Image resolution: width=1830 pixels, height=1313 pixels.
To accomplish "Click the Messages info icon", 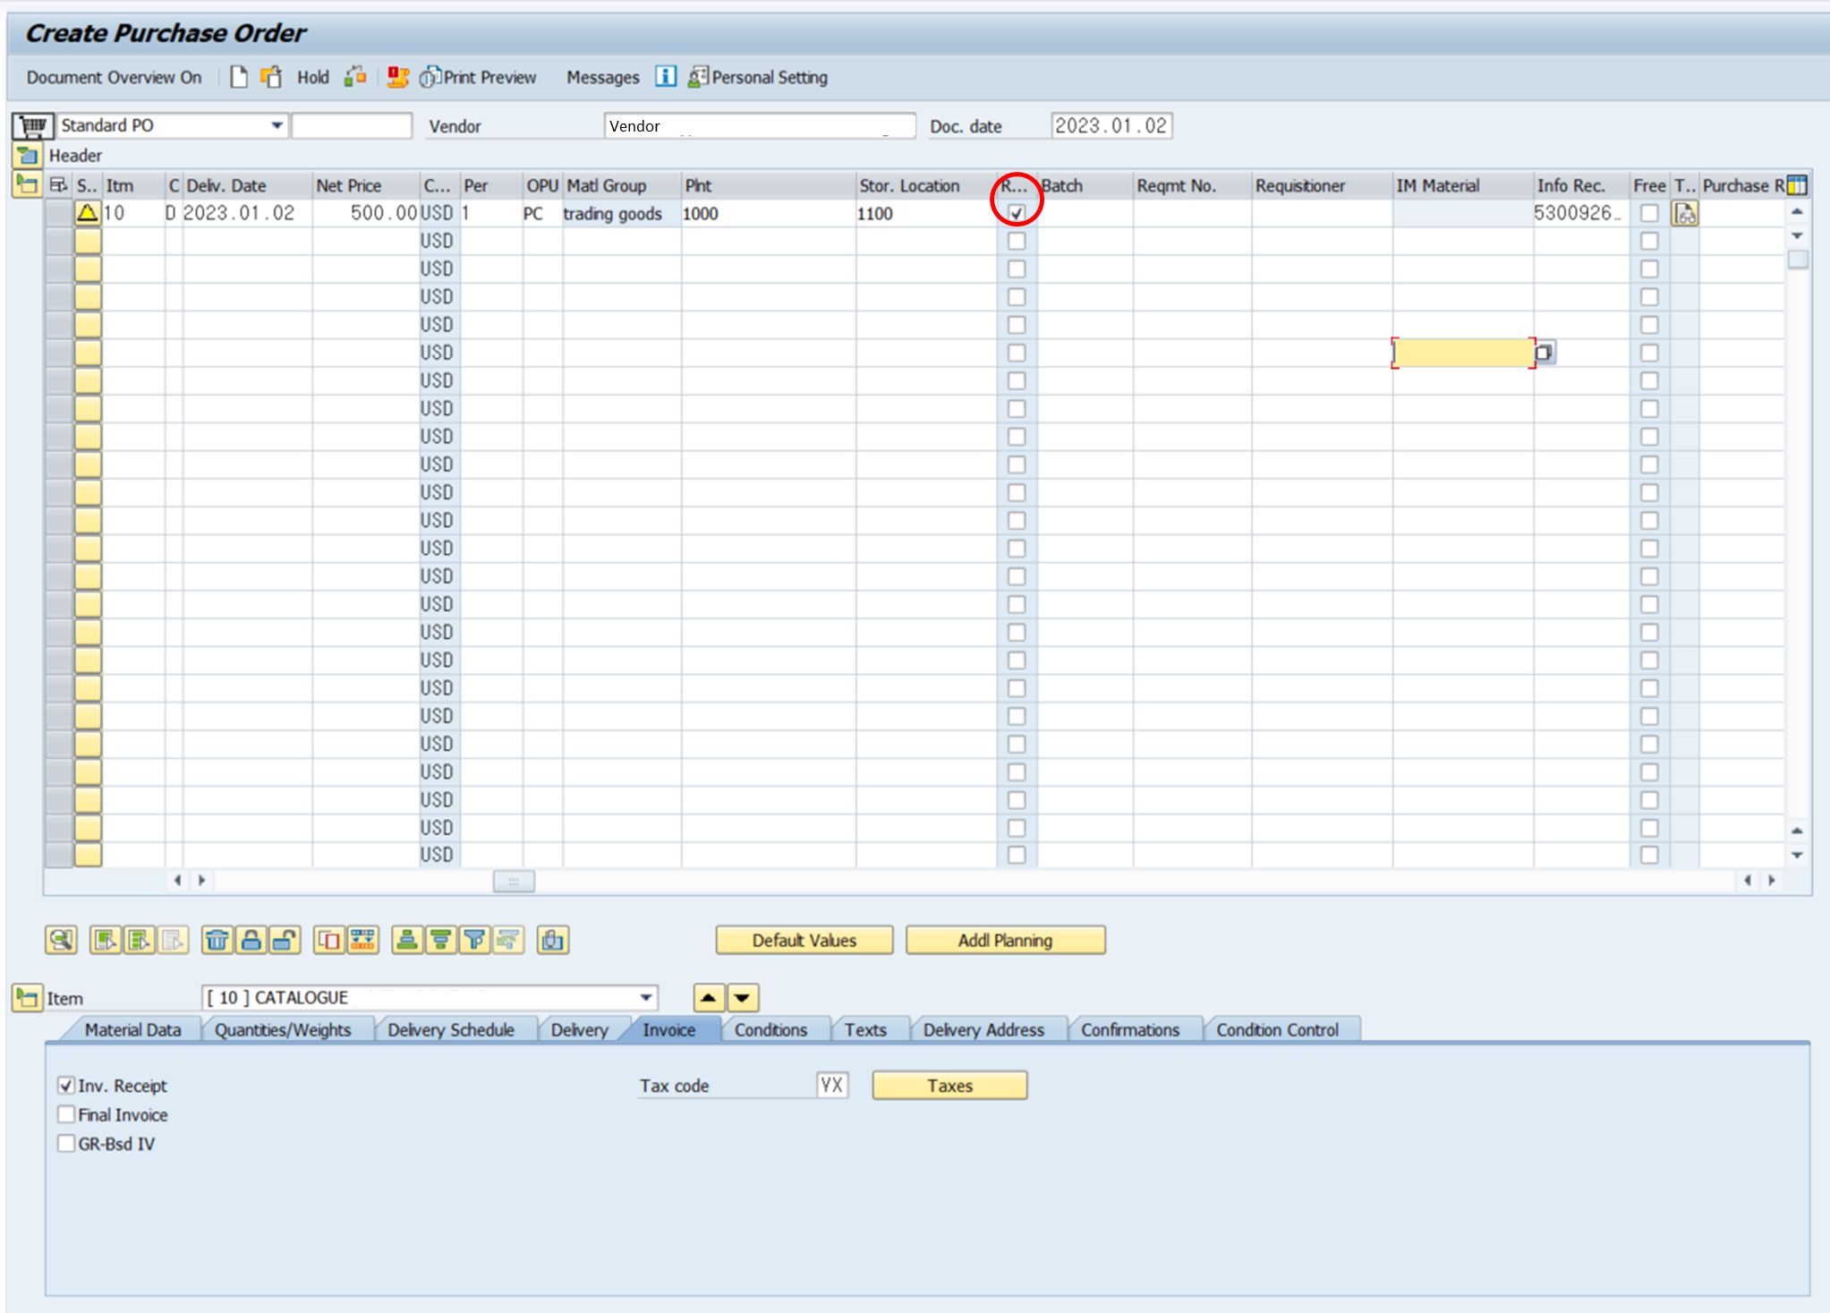I will 666,77.
